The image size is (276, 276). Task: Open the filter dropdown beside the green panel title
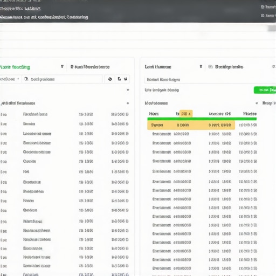tap(62, 67)
